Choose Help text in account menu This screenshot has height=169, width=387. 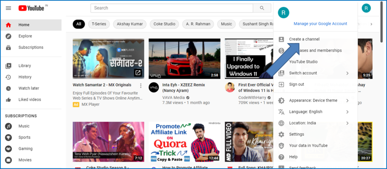tap(293, 157)
